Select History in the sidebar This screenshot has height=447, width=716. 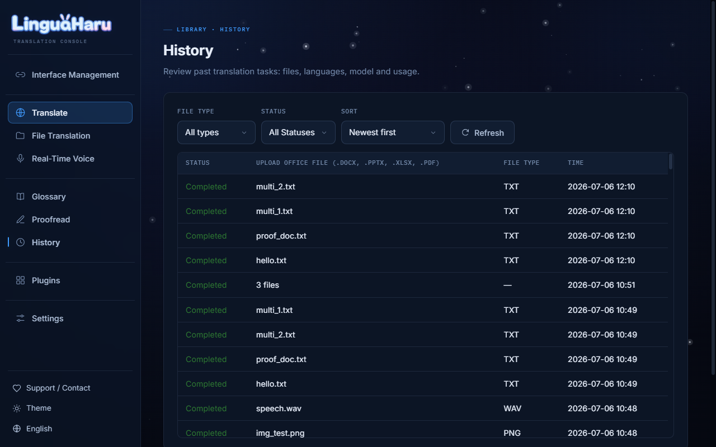(x=70, y=242)
